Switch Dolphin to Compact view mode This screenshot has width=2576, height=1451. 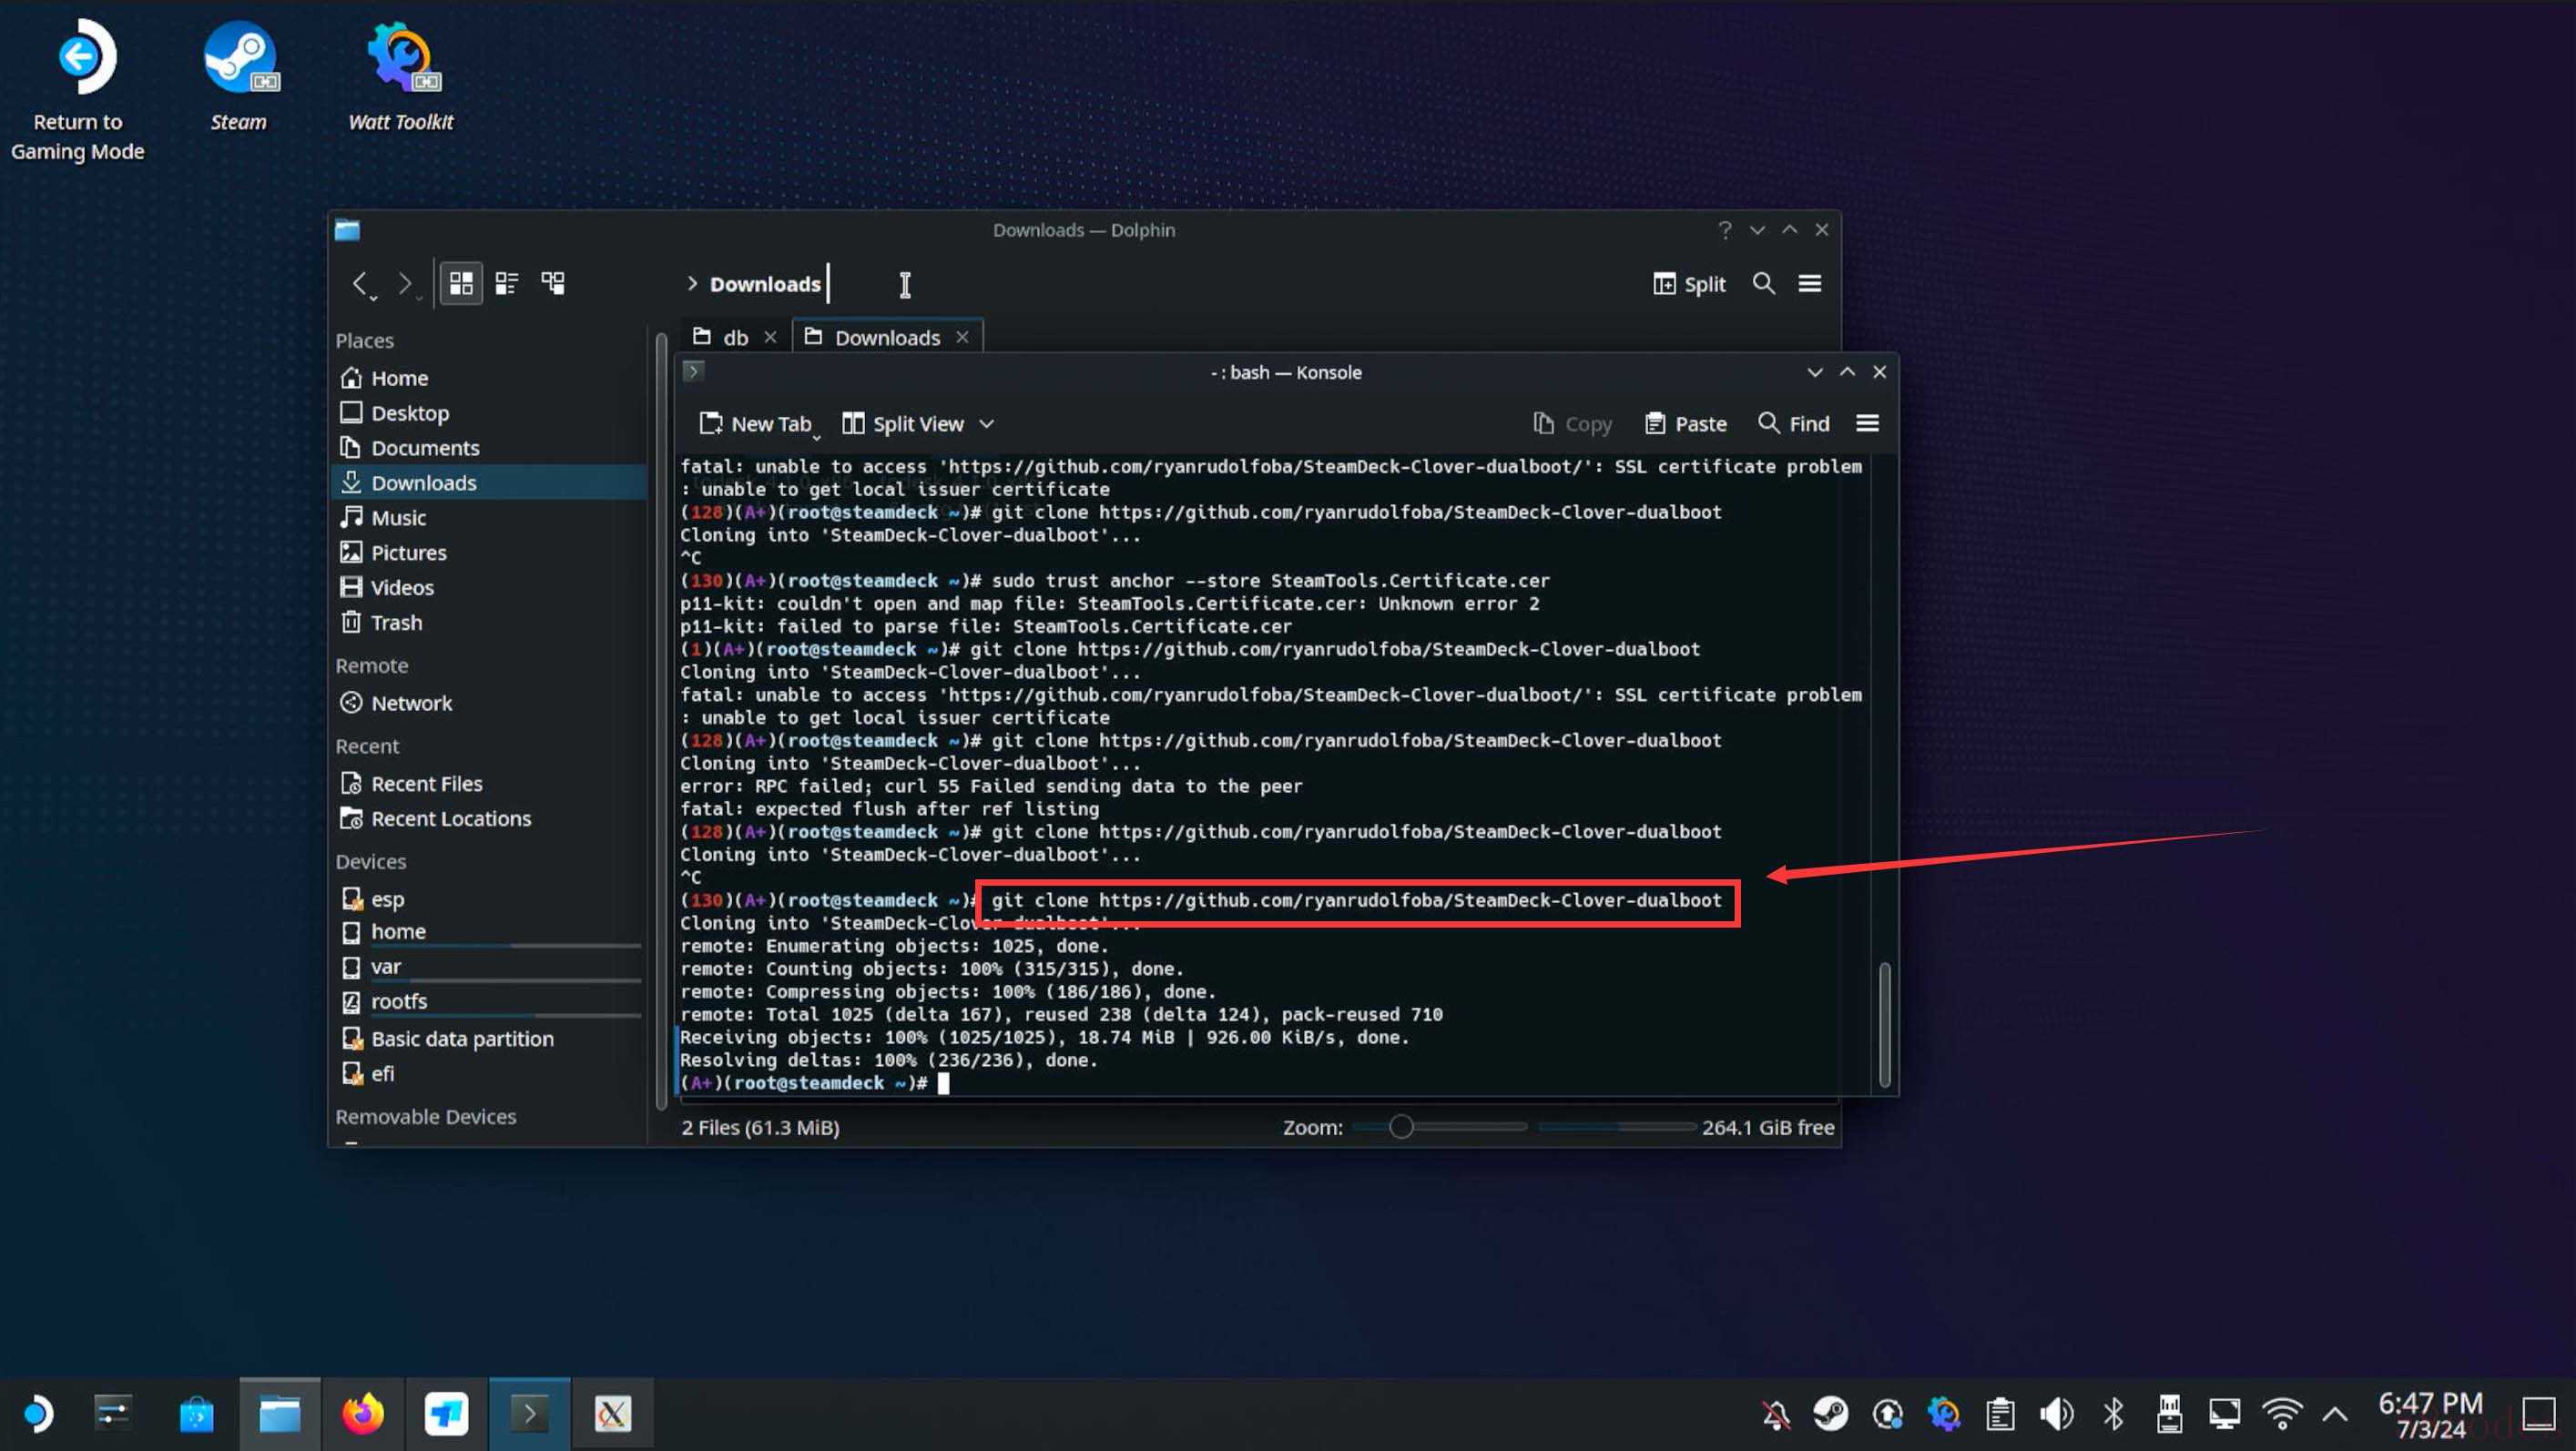[507, 284]
